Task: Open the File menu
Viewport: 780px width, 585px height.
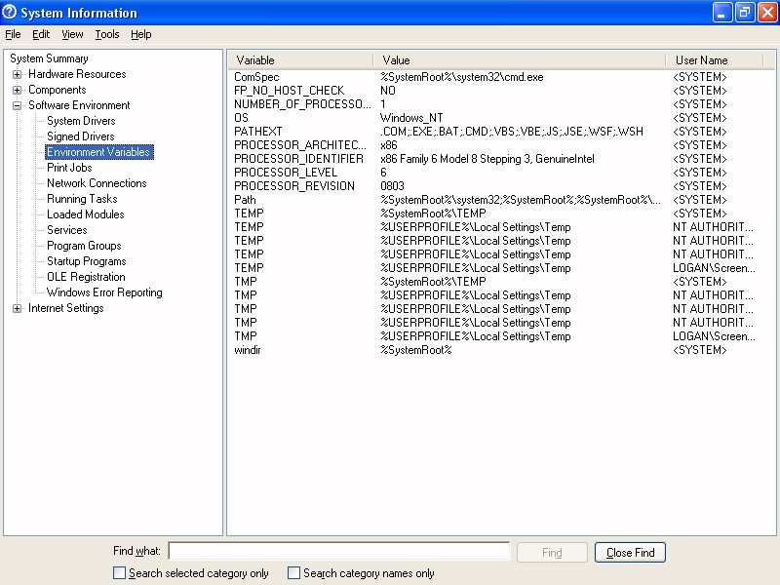Action: (13, 34)
